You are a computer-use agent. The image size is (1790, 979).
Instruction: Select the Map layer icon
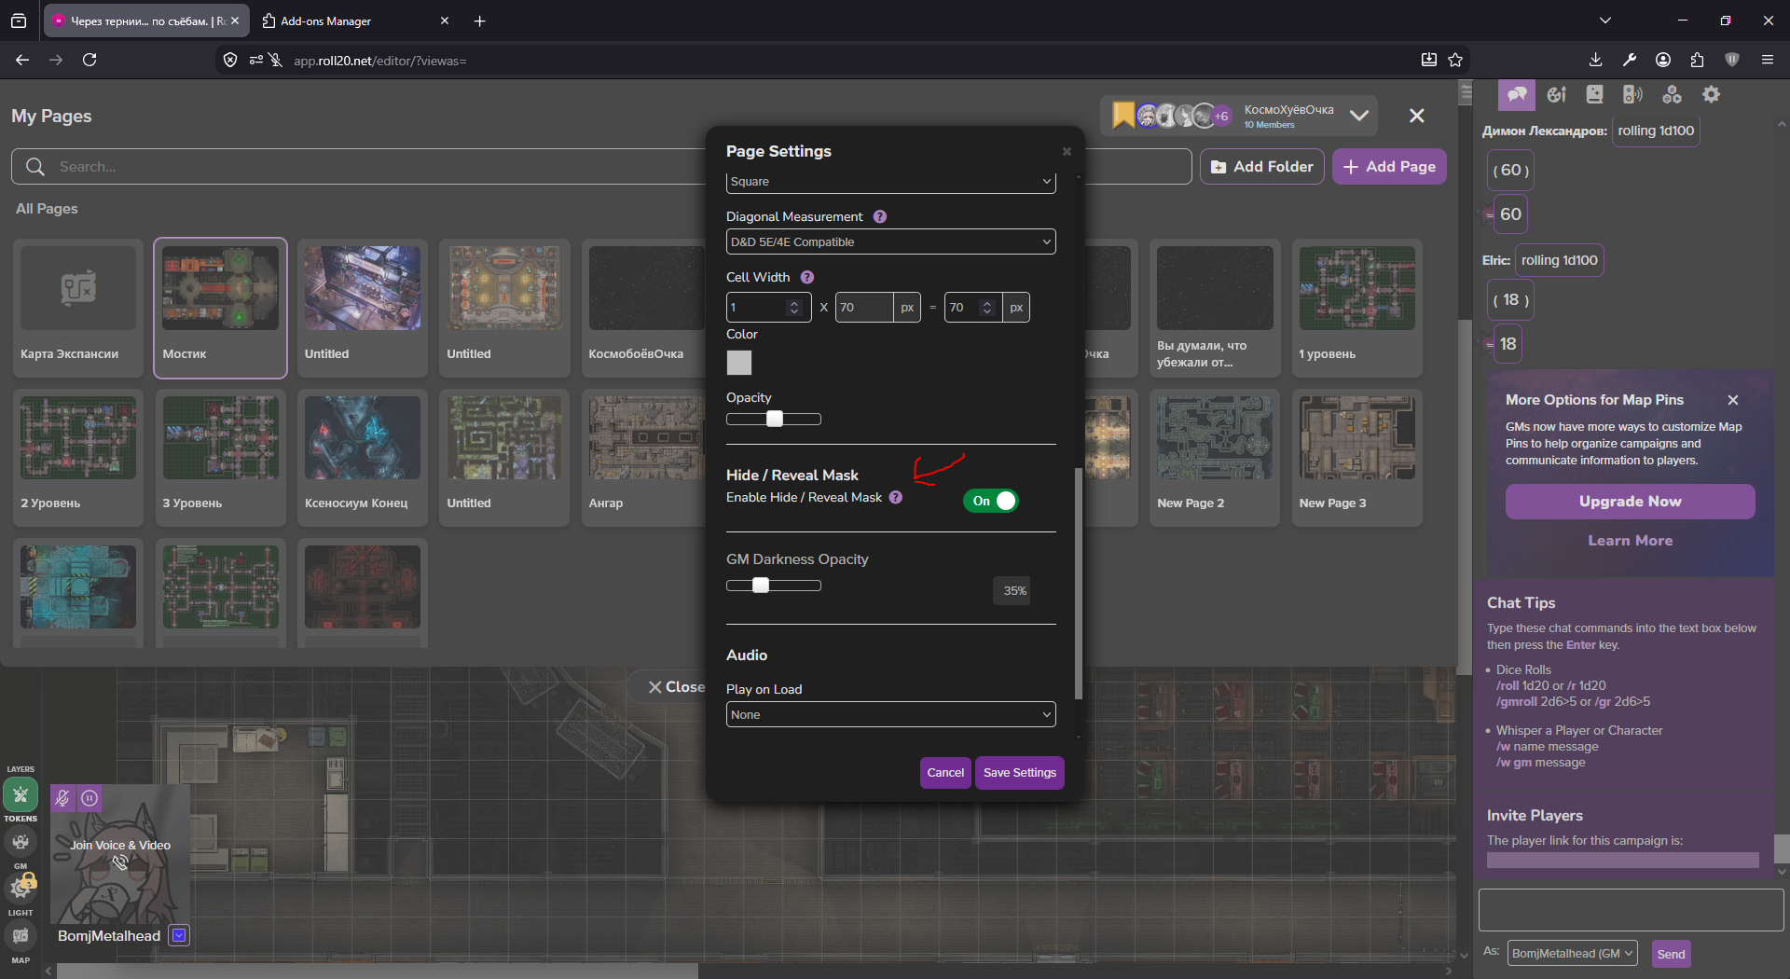[21, 935]
